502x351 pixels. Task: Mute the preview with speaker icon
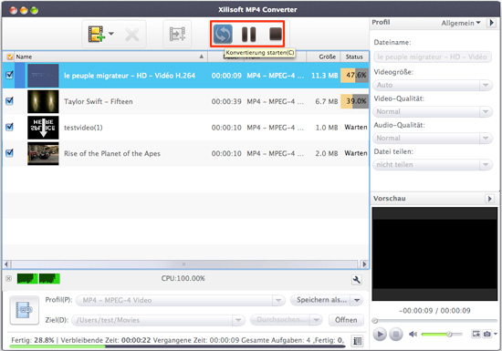click(x=413, y=335)
